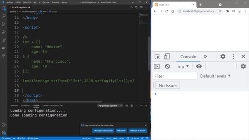Clear the output panel

pyautogui.click(x=126, y=105)
